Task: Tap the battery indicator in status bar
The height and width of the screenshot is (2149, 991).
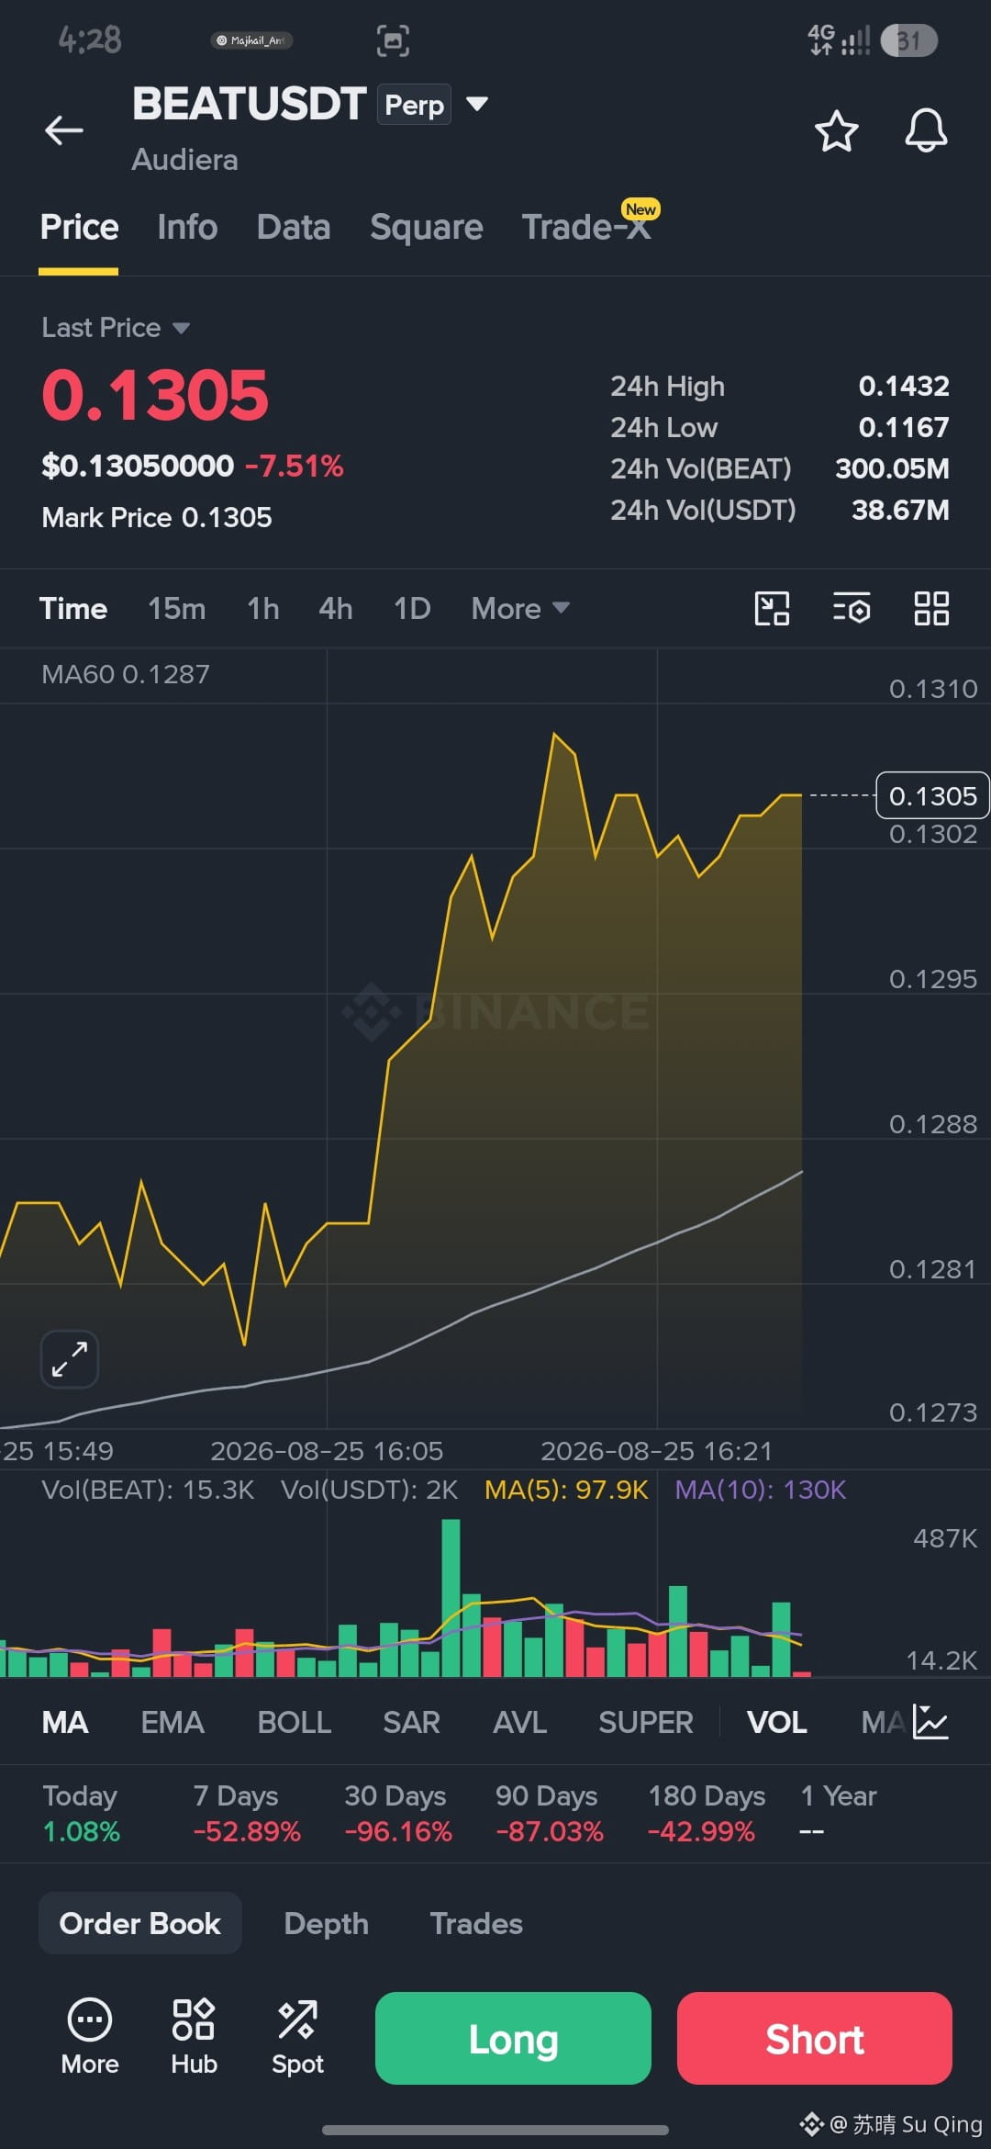Action: (x=908, y=40)
